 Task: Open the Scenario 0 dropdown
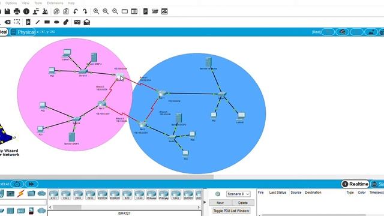click(238, 194)
